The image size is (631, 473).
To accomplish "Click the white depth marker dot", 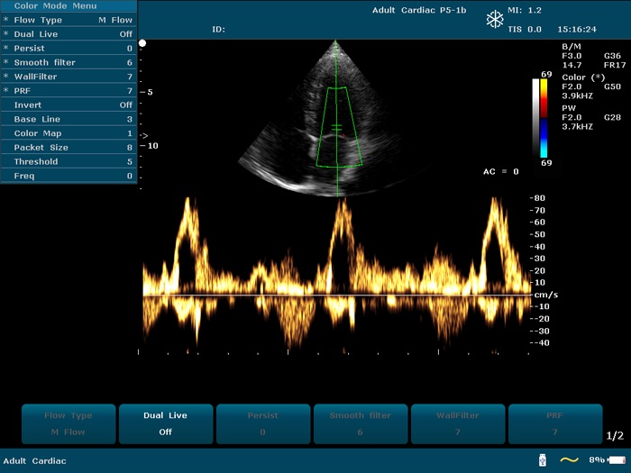I will (142, 43).
